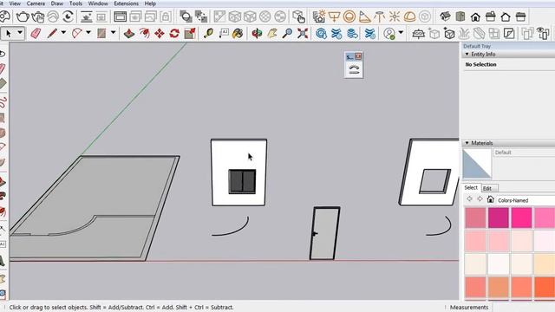Image resolution: width=555 pixels, height=312 pixels.
Task: Pick the Scale tool
Action: 190,34
